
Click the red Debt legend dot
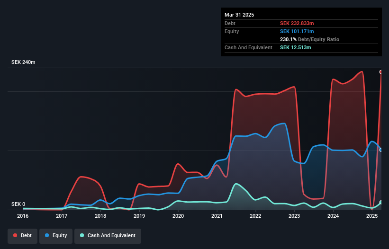pyautogui.click(x=15, y=235)
